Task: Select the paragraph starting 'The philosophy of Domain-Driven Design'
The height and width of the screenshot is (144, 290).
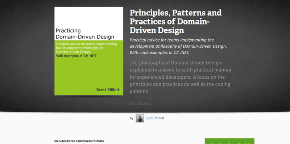Action: (181, 77)
